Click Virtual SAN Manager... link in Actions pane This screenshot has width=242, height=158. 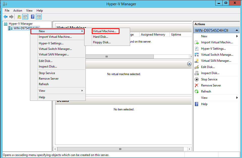click(x=216, y=61)
